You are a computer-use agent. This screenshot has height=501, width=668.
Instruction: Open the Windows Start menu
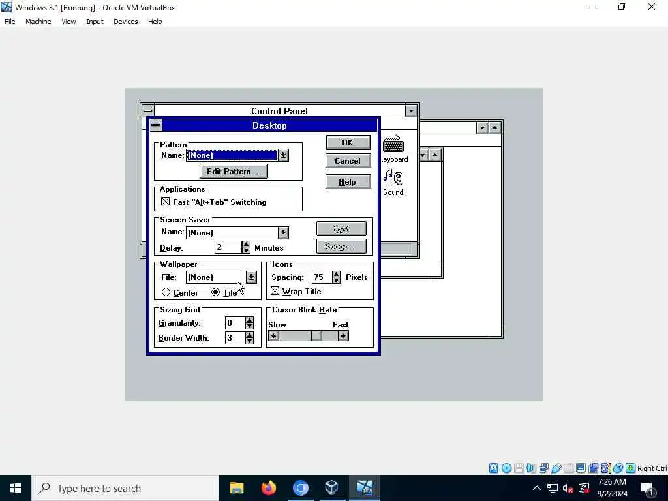[16, 488]
